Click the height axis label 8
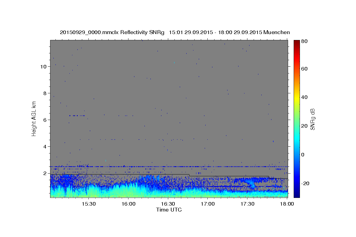Viewport: 356px width, 237px height. (x=45, y=93)
